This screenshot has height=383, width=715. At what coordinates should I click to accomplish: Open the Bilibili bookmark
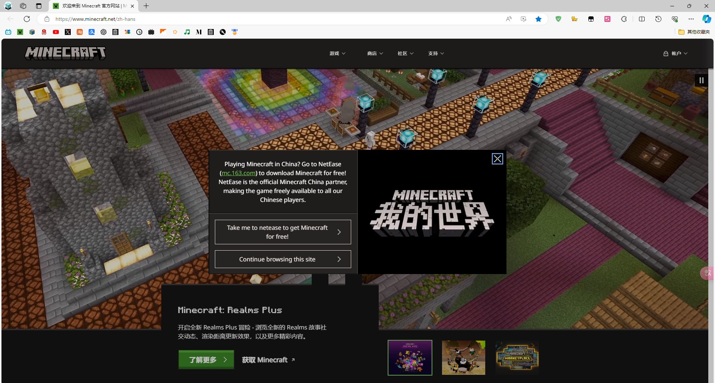tap(8, 32)
